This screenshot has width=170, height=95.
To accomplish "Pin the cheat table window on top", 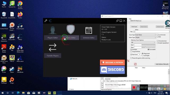I will coord(117,21).
